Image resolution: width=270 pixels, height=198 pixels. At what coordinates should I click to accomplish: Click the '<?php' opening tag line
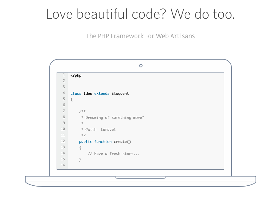pyautogui.click(x=76, y=76)
